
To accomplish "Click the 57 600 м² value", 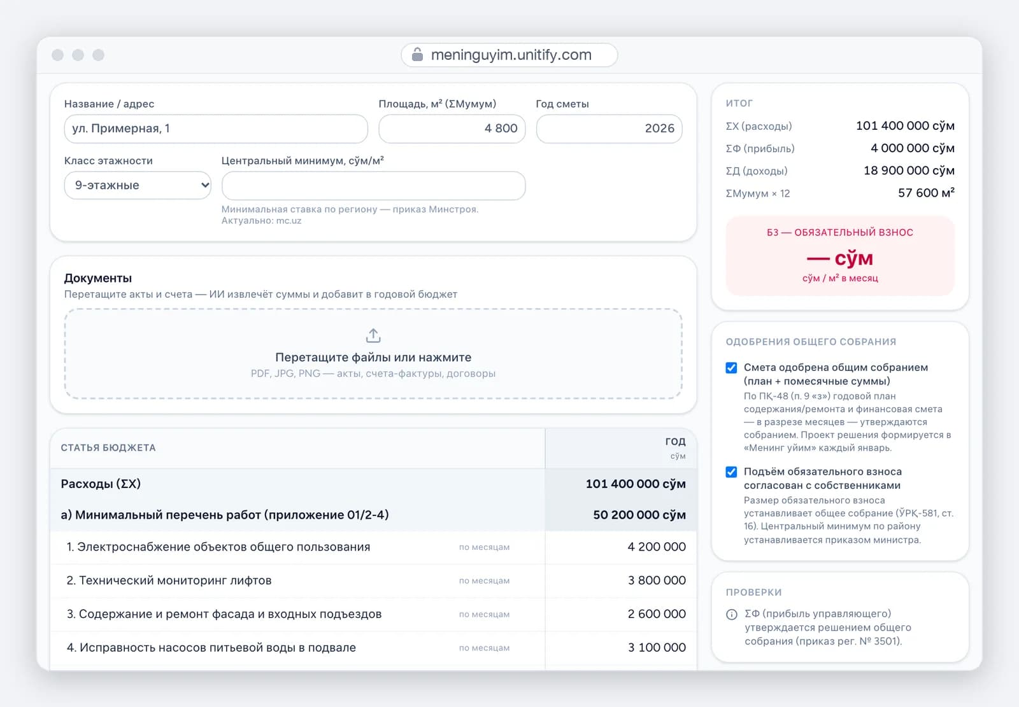I will point(926,193).
